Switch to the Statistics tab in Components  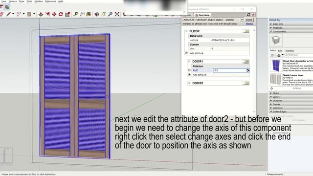coord(290,51)
